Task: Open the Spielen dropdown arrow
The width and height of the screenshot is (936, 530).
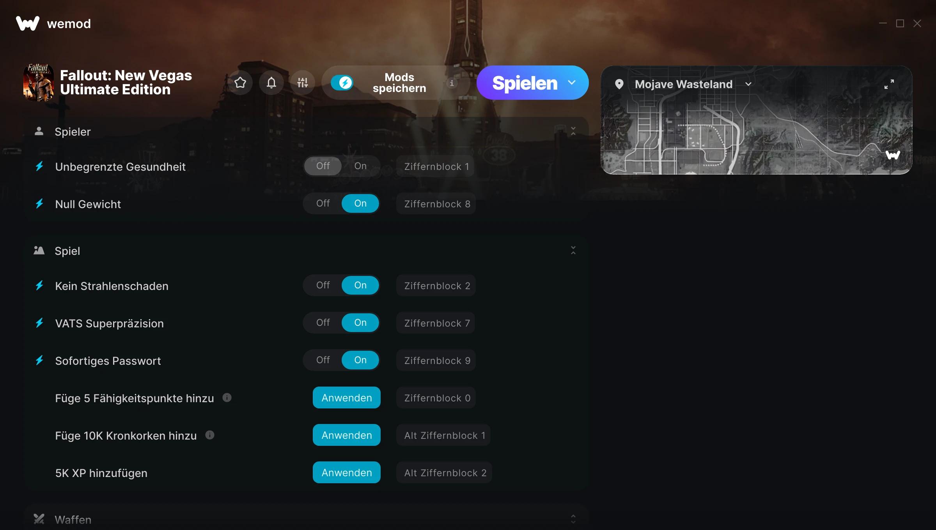Action: [x=572, y=83]
